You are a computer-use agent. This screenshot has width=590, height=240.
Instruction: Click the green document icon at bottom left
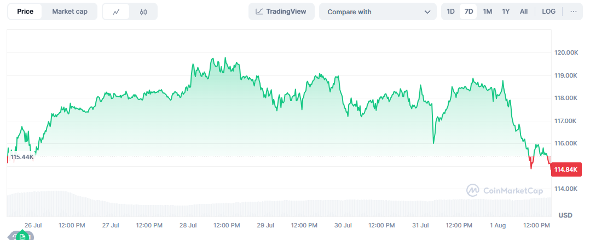point(22,237)
